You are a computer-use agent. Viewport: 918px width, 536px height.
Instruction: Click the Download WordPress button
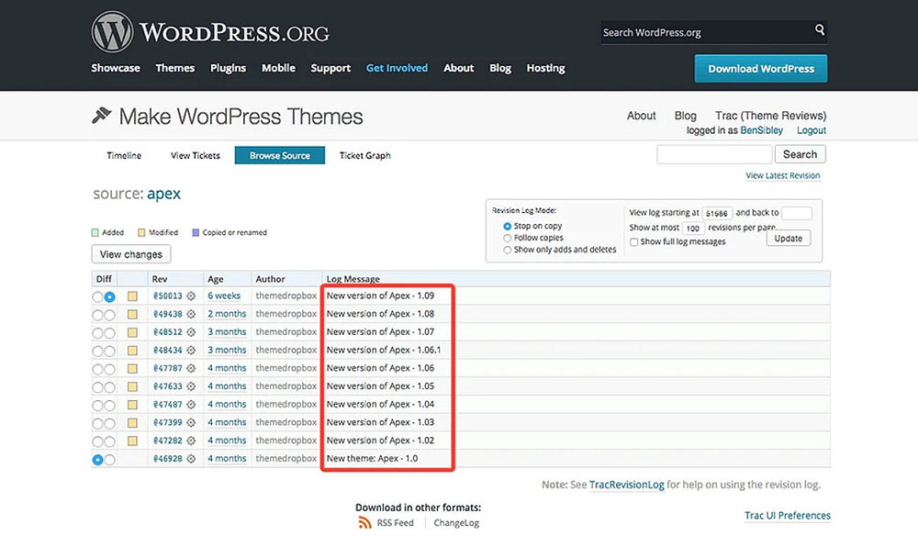760,69
